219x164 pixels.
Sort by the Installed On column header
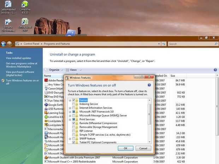coord(161,76)
